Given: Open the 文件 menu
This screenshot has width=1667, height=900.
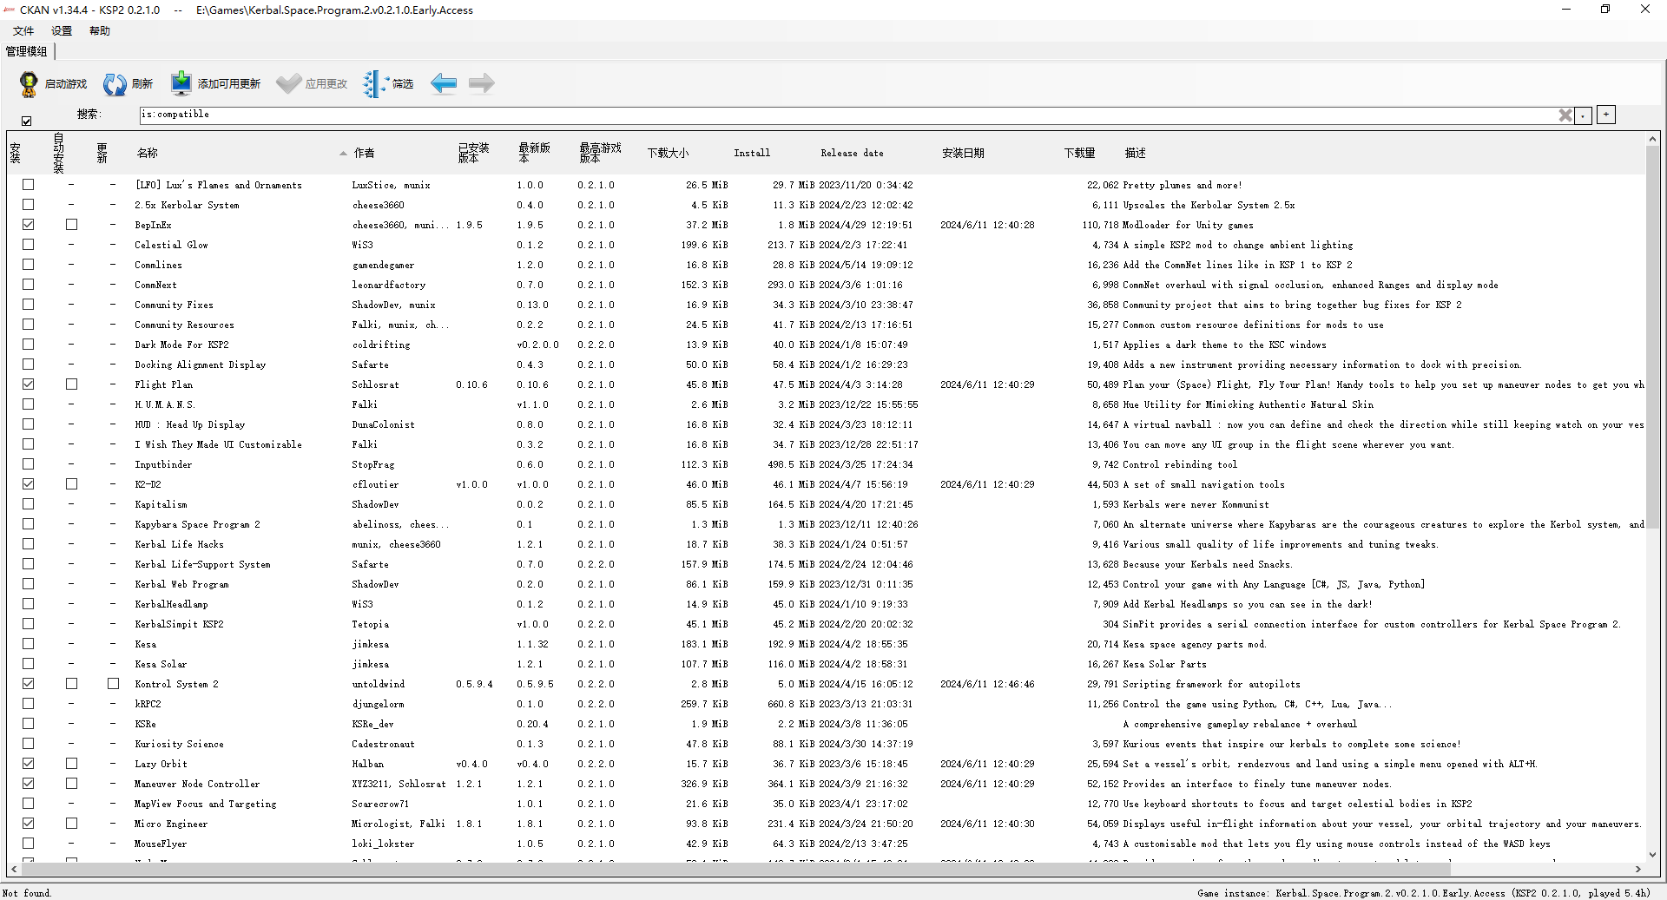Looking at the screenshot, I should [x=23, y=31].
